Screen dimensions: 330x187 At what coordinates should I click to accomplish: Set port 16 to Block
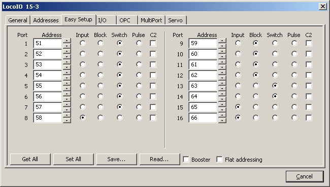pyautogui.click(x=256, y=118)
